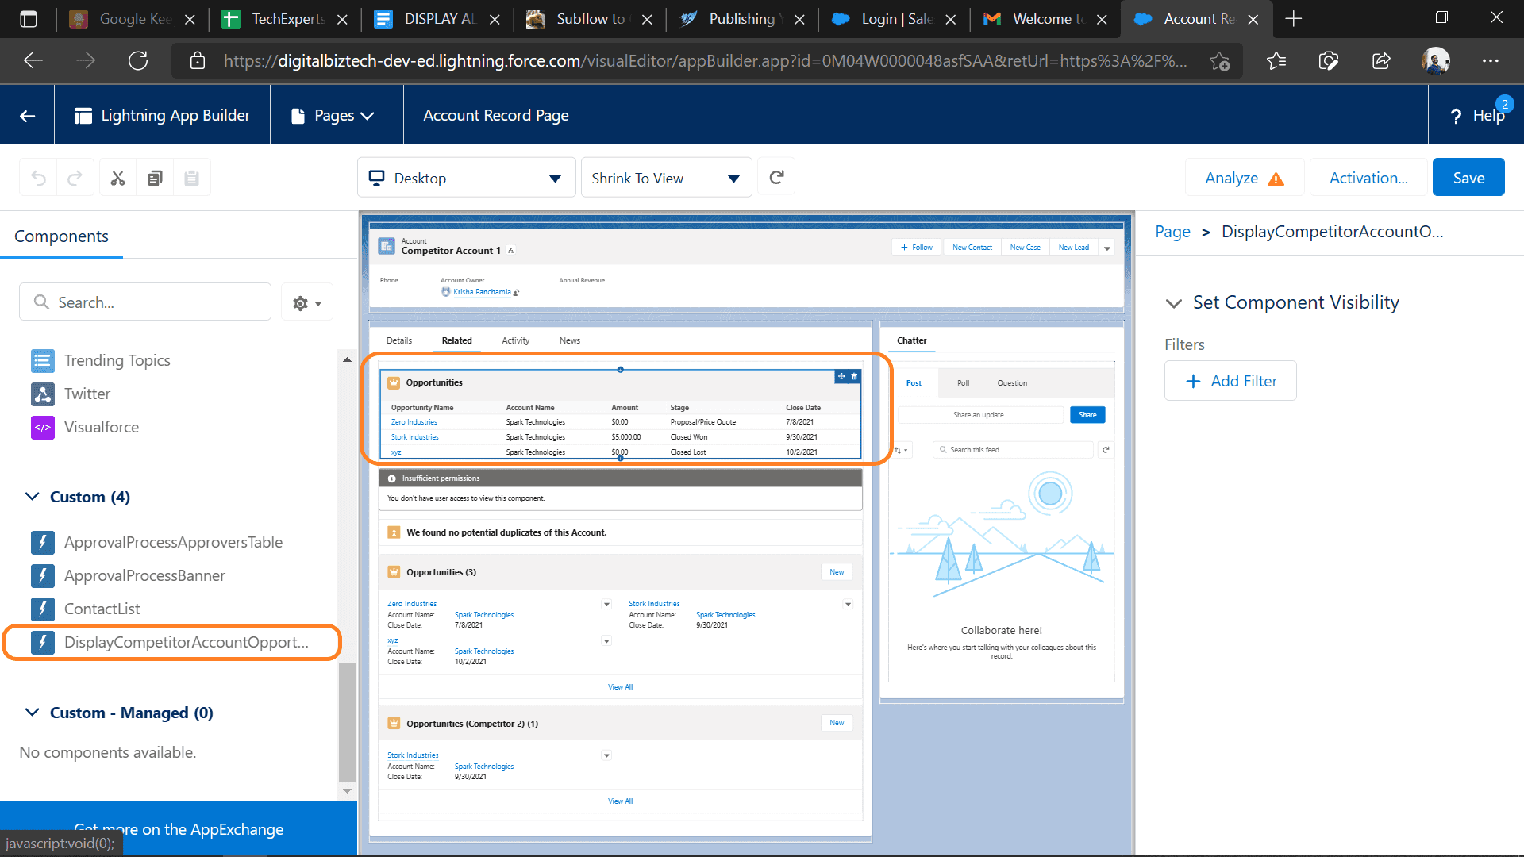Click the back arrow in App Builder header

(27, 116)
